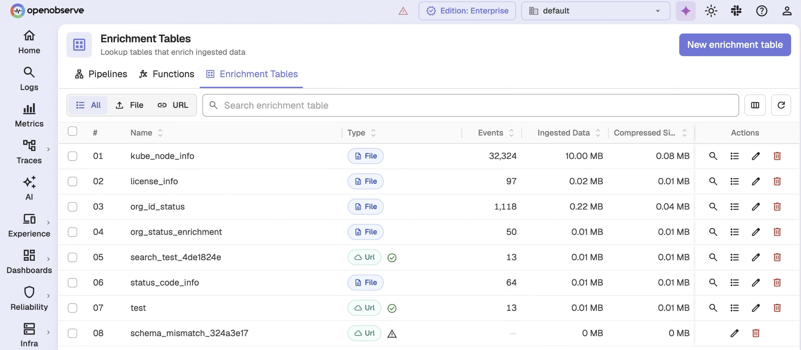Edit org_id_status with pencil icon
The image size is (801, 350).
click(x=756, y=207)
